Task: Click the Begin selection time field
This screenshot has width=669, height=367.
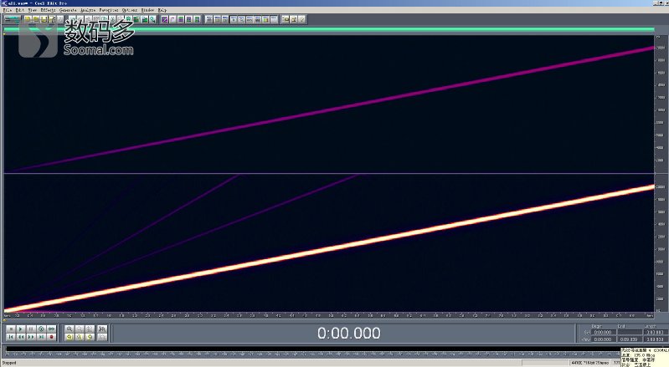Action: pyautogui.click(x=601, y=332)
